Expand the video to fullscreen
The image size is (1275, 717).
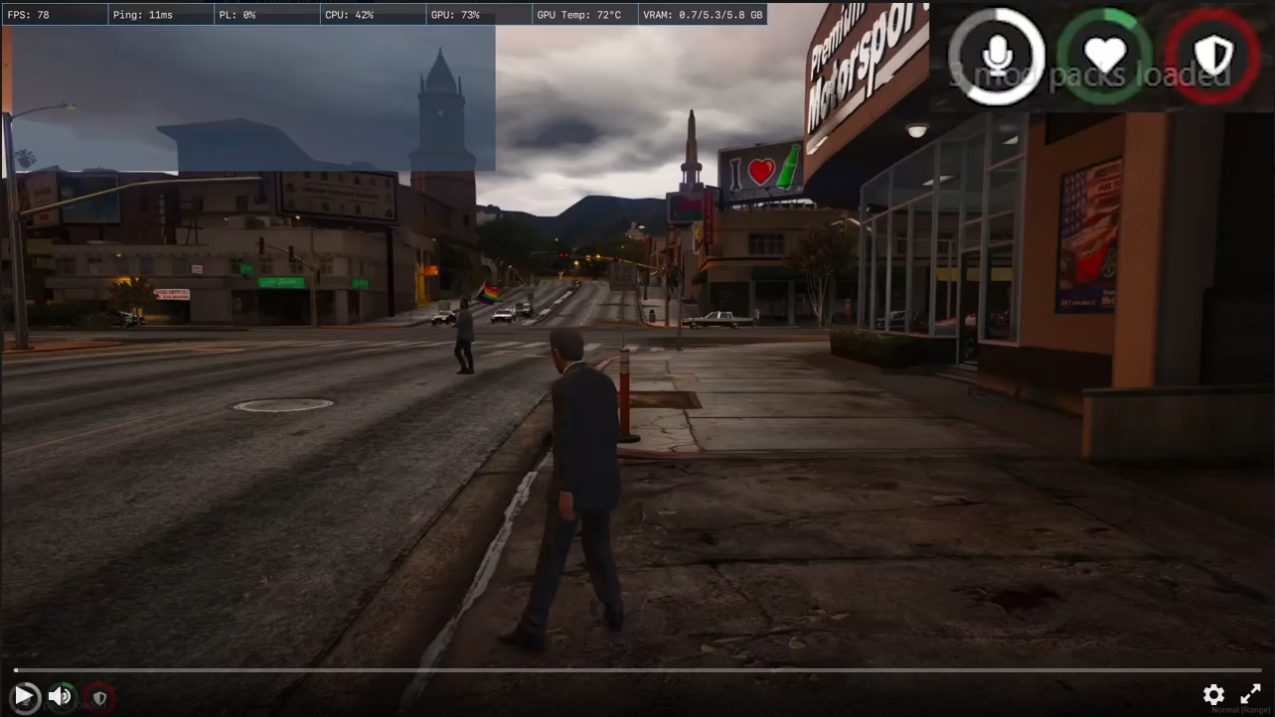1250,695
